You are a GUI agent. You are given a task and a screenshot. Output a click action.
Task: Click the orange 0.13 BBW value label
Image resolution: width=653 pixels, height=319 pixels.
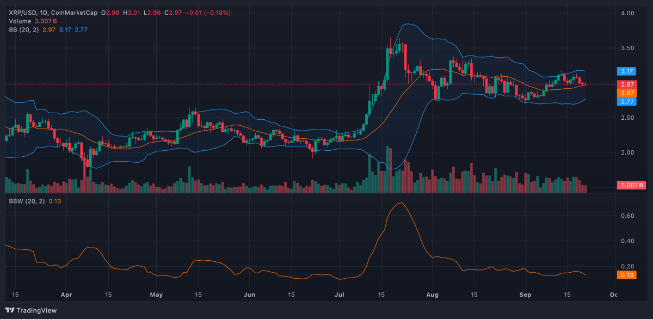626,275
